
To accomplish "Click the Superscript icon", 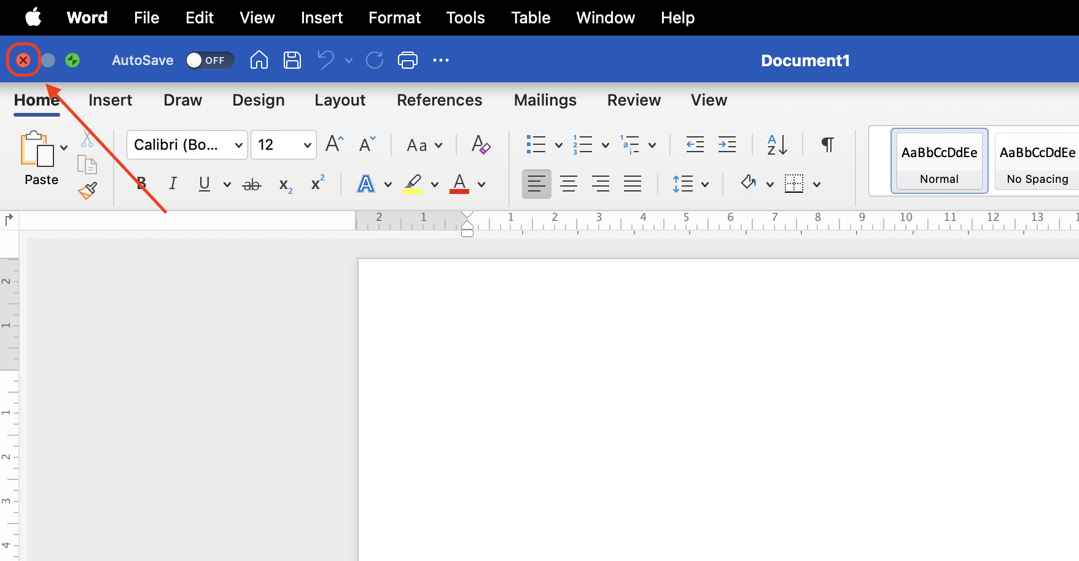I will (317, 183).
